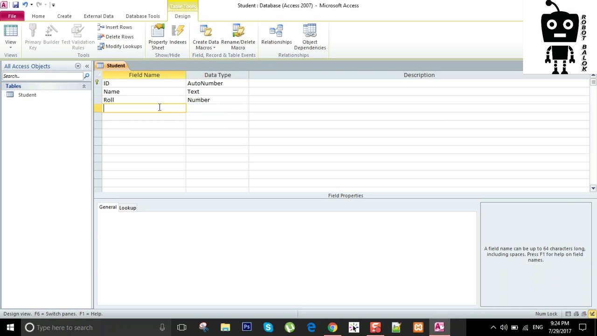597x336 pixels.
Task: Open Task View on the taskbar
Action: click(182, 328)
